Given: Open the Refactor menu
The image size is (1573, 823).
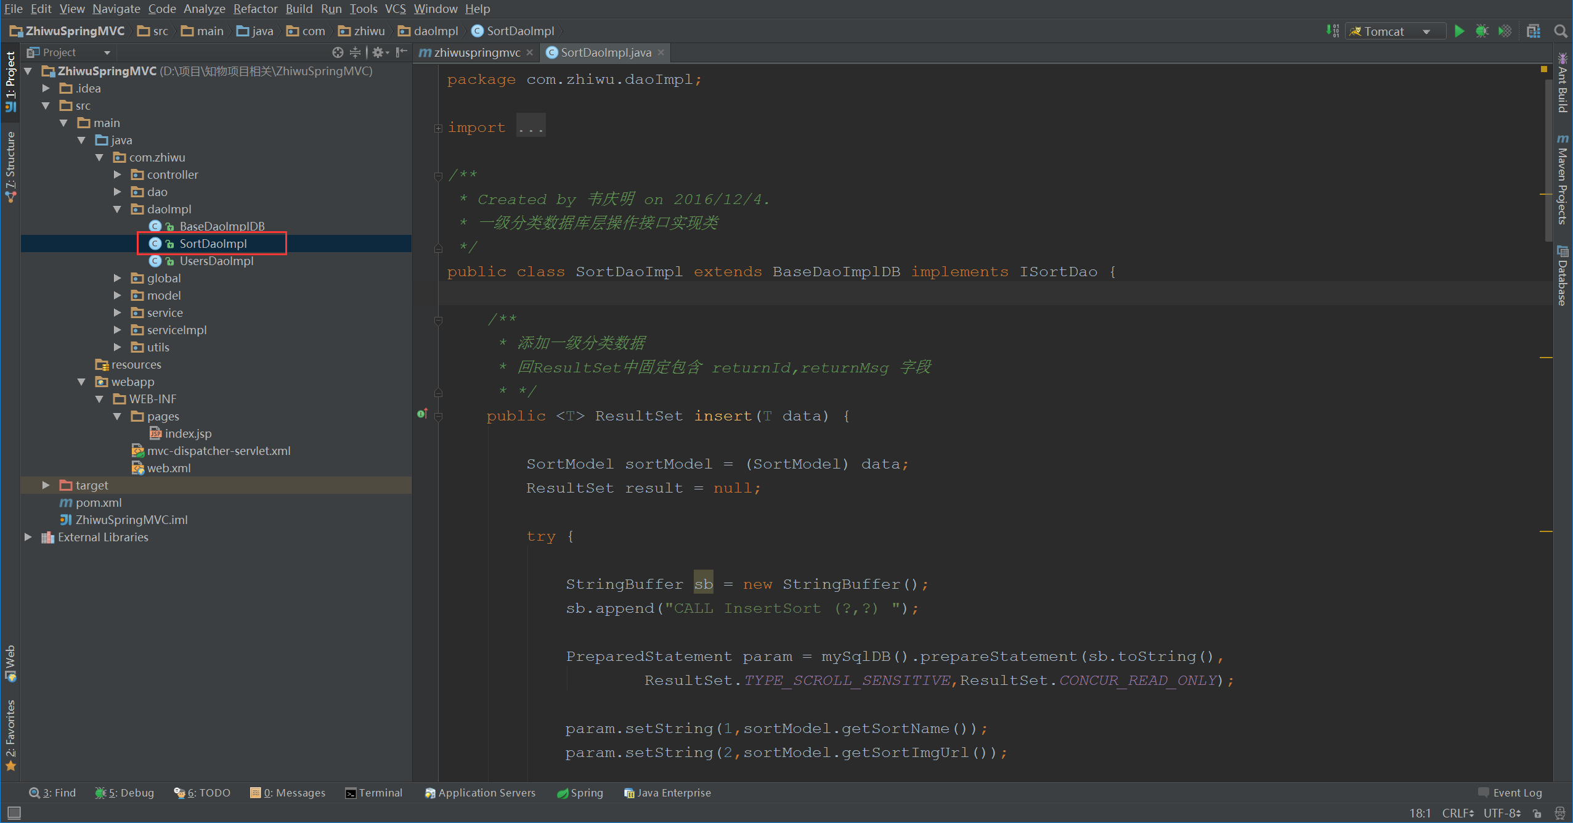Looking at the screenshot, I should tap(255, 9).
